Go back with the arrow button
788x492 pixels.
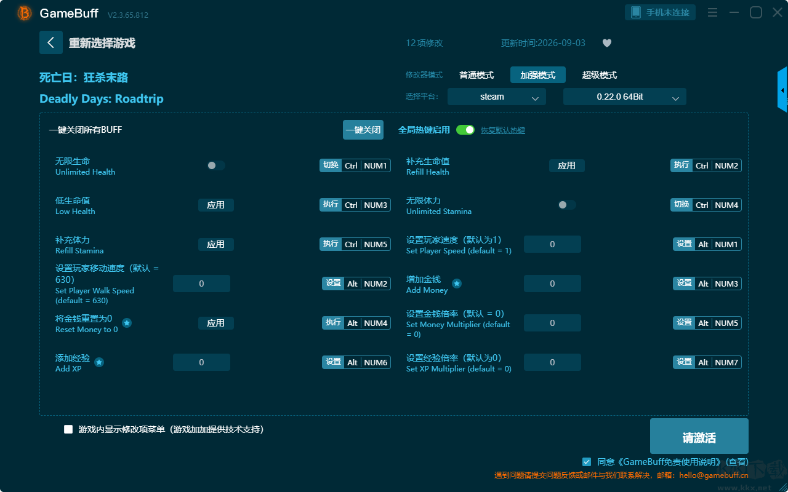coord(51,42)
